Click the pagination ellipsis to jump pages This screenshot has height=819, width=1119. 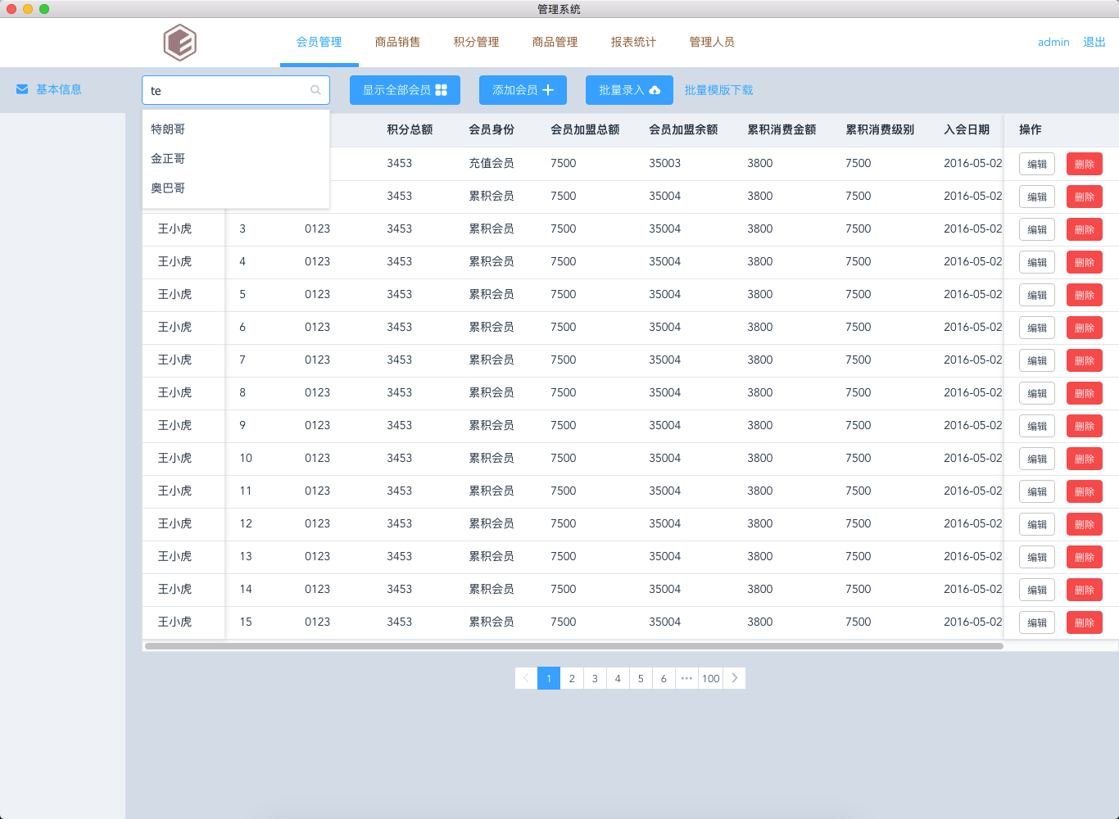(x=686, y=678)
